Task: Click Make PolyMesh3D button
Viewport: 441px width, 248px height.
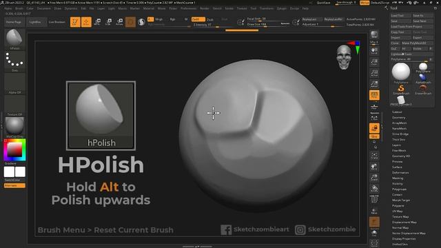Action: (417, 43)
